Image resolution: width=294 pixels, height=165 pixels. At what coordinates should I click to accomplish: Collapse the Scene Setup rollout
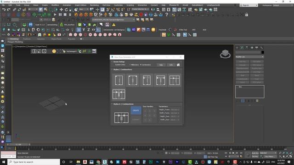[x=119, y=61]
